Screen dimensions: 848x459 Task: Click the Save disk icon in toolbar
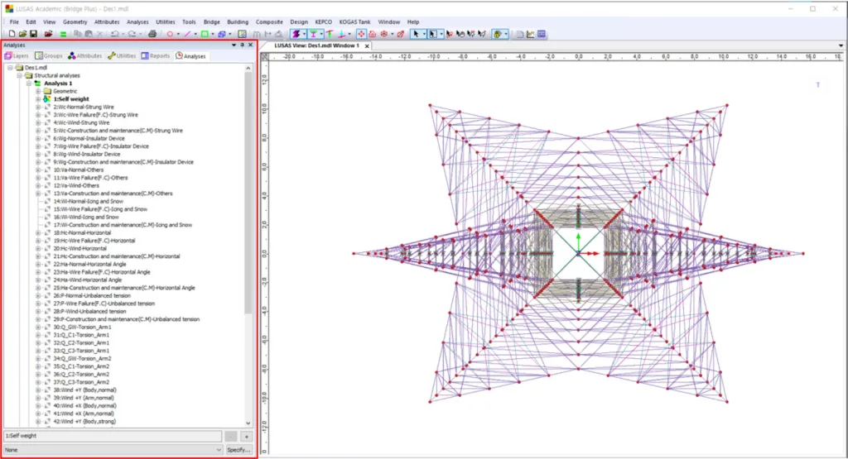point(31,34)
